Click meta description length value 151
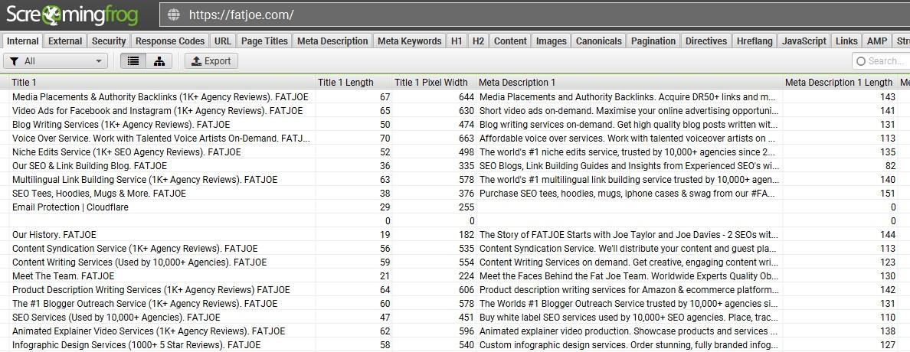Image resolution: width=910 pixels, height=352 pixels. click(888, 193)
